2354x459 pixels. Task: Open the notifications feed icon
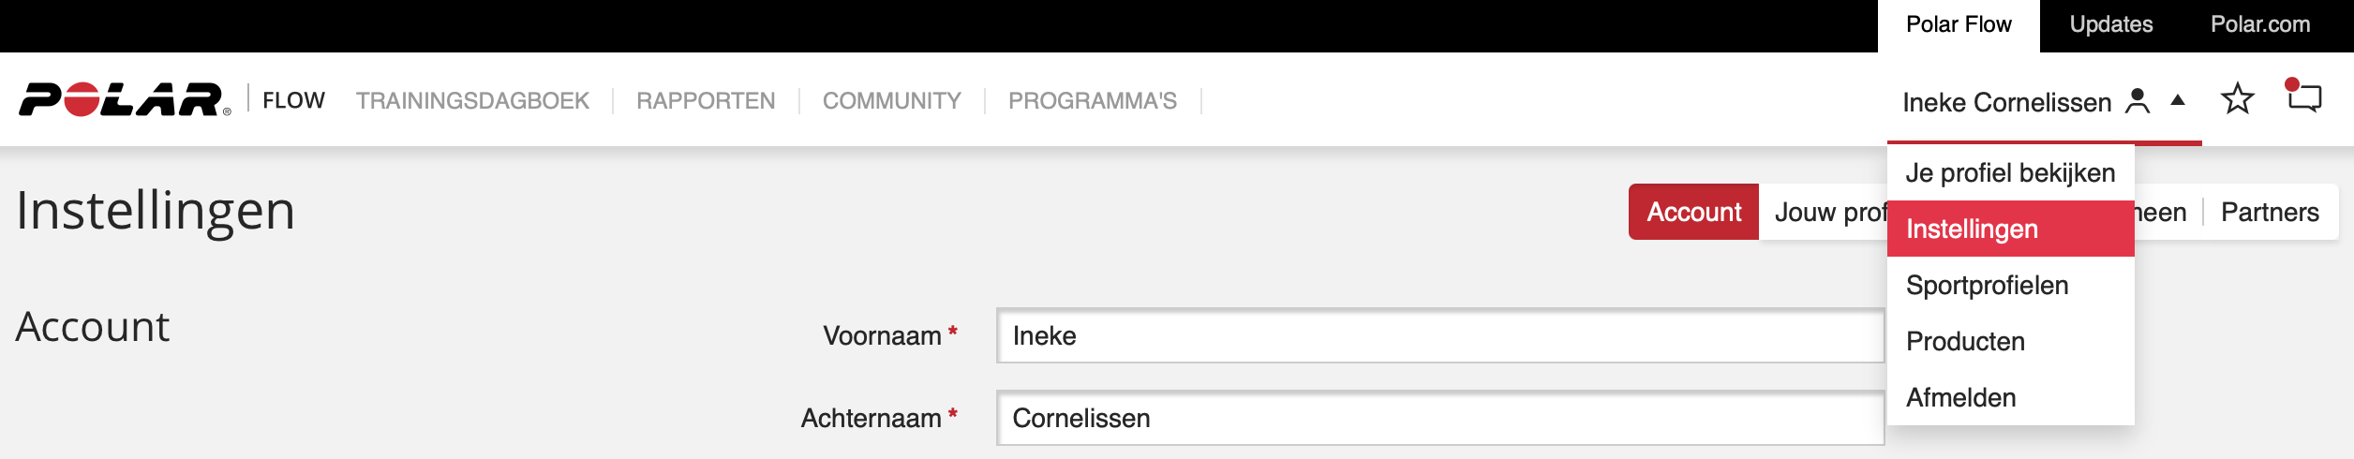point(2303,96)
